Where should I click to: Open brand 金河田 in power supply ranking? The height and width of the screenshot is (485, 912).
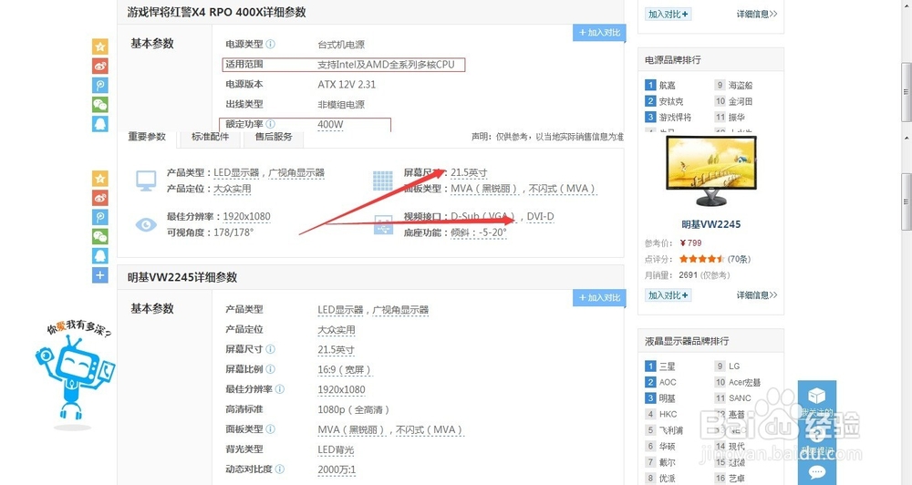point(741,101)
